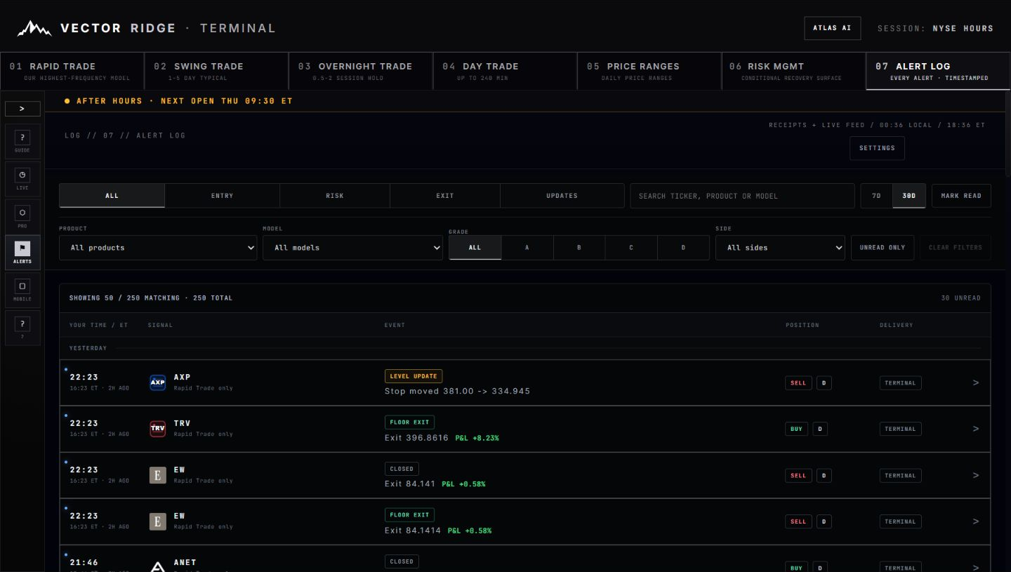The image size is (1011, 572).
Task: Click "SESSION: NYSE HOURS" label
Action: (x=935, y=29)
